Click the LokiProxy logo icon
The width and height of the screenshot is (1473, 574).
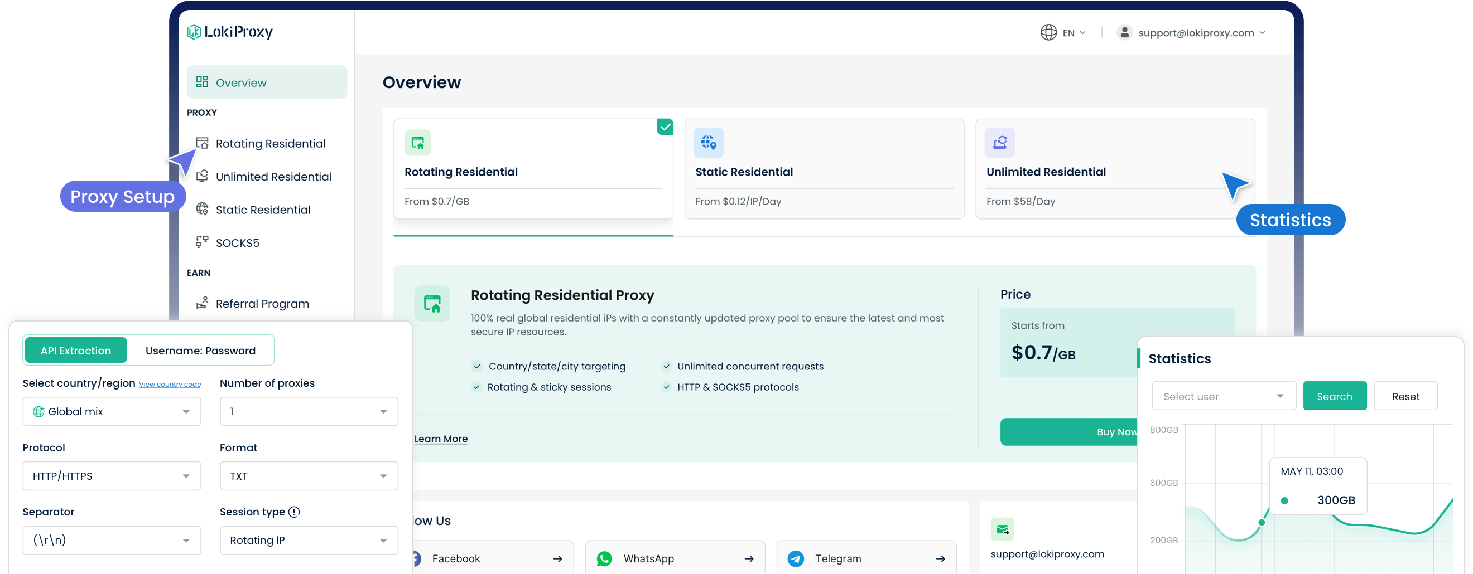pos(194,32)
